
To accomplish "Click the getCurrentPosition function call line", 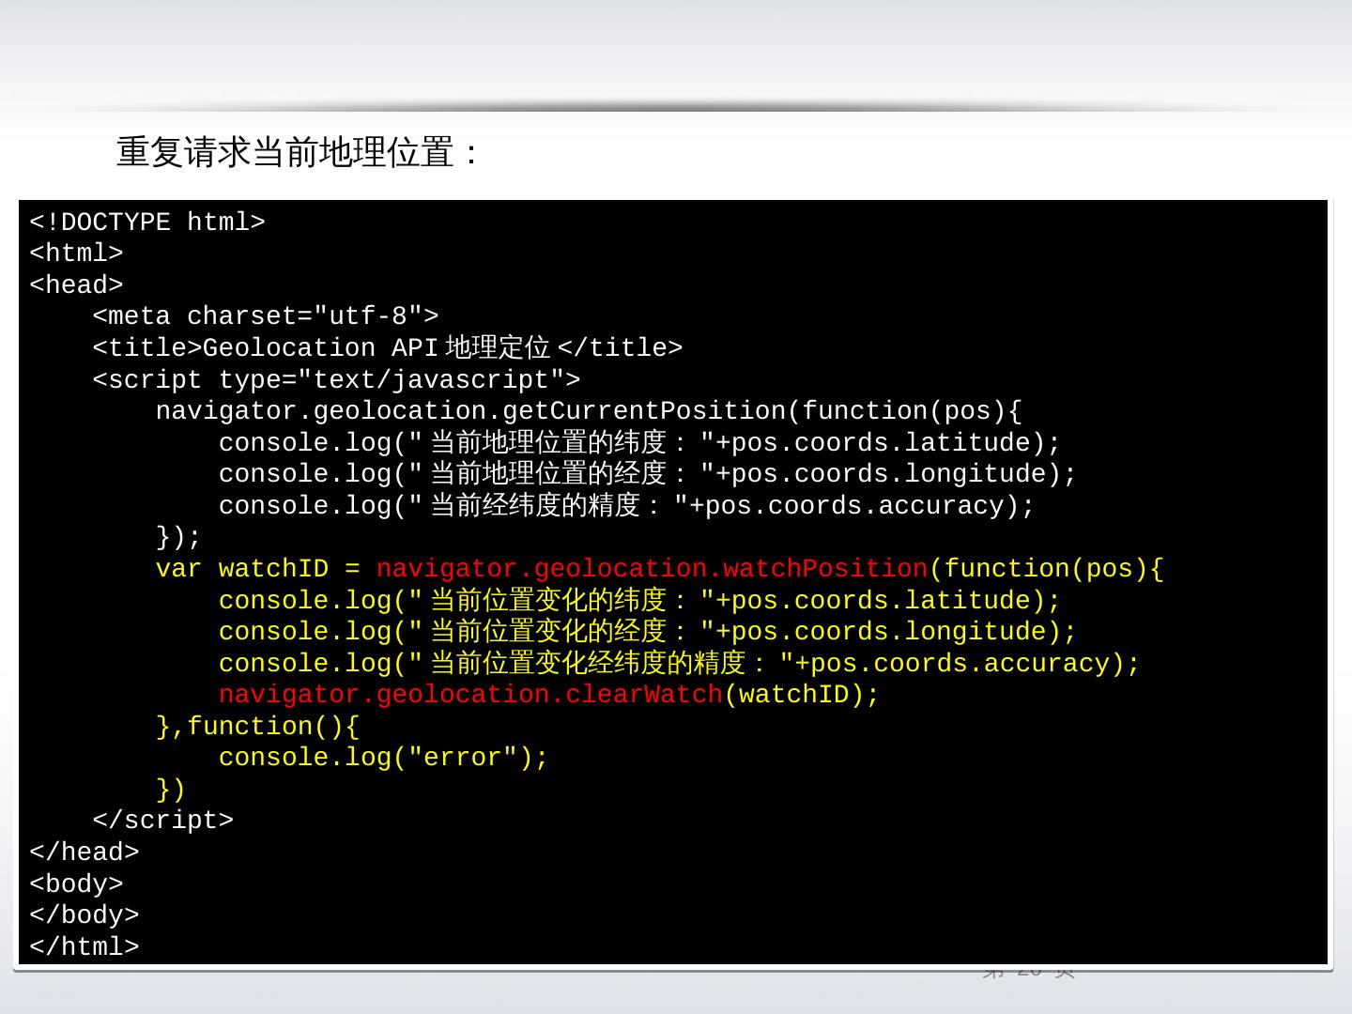I will click(589, 411).
